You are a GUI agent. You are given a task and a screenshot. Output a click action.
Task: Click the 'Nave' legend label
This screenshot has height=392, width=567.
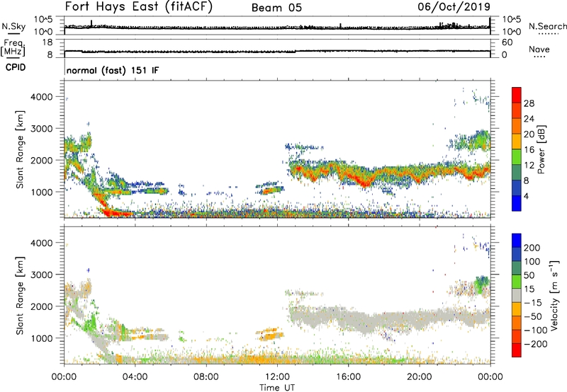(x=539, y=50)
